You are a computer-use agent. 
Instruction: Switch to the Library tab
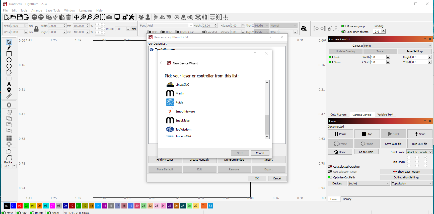pos(347,199)
